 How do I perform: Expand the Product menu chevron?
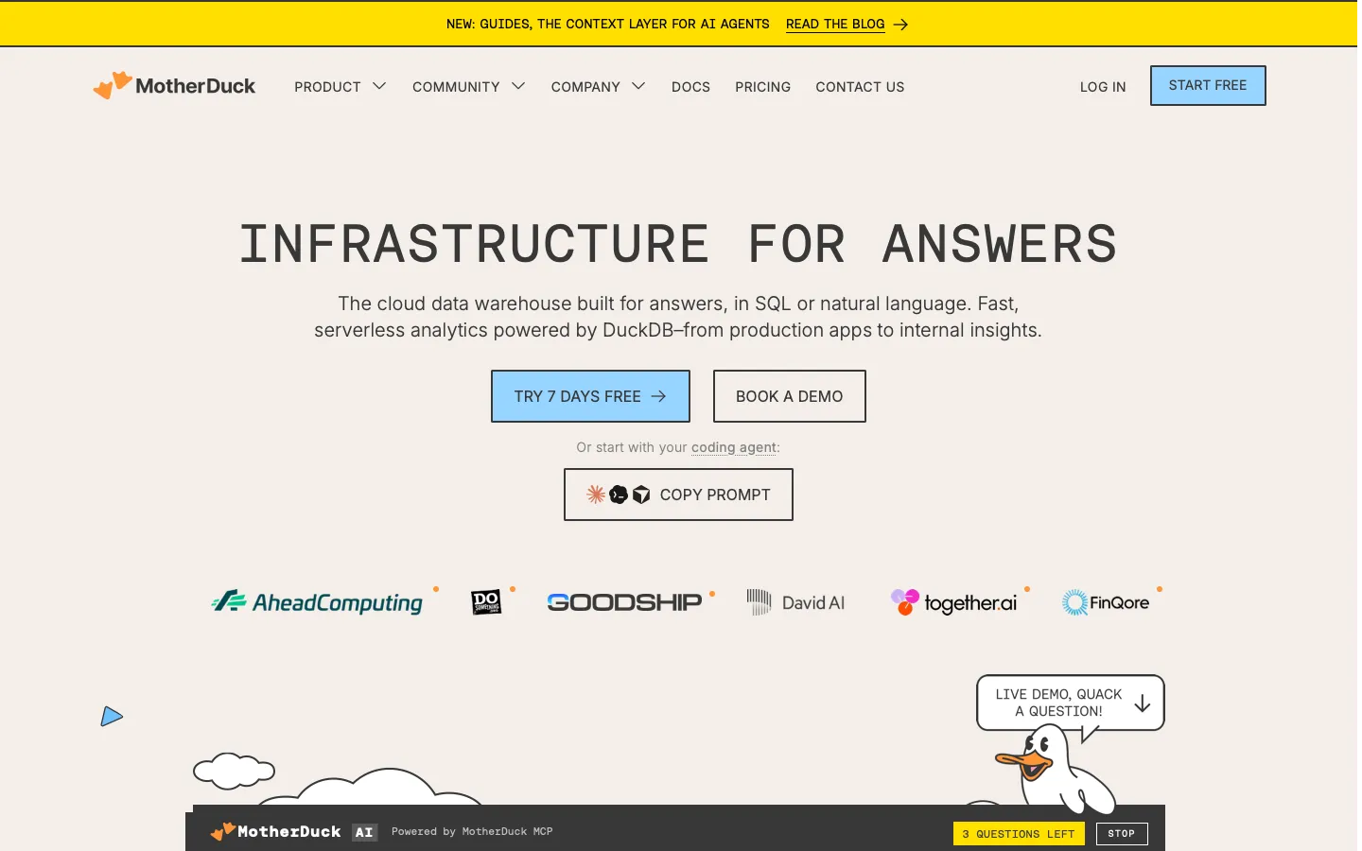click(379, 86)
